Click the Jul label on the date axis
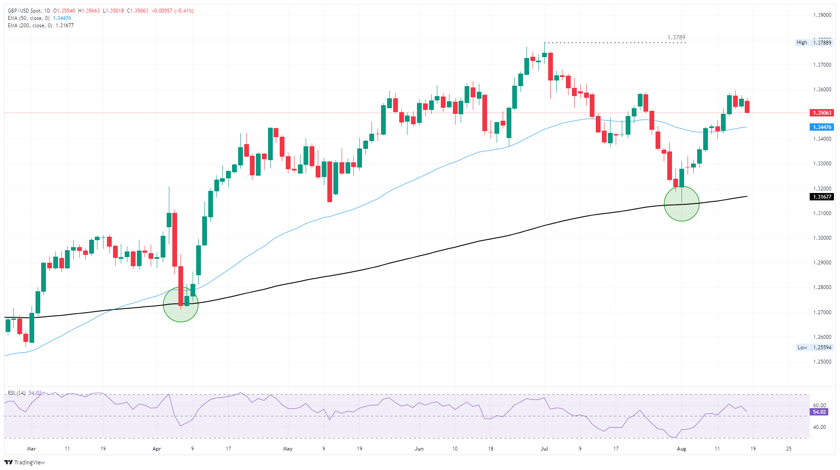Image resolution: width=840 pixels, height=470 pixels. (x=544, y=449)
